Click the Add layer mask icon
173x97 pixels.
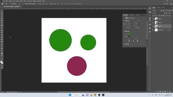point(160,92)
